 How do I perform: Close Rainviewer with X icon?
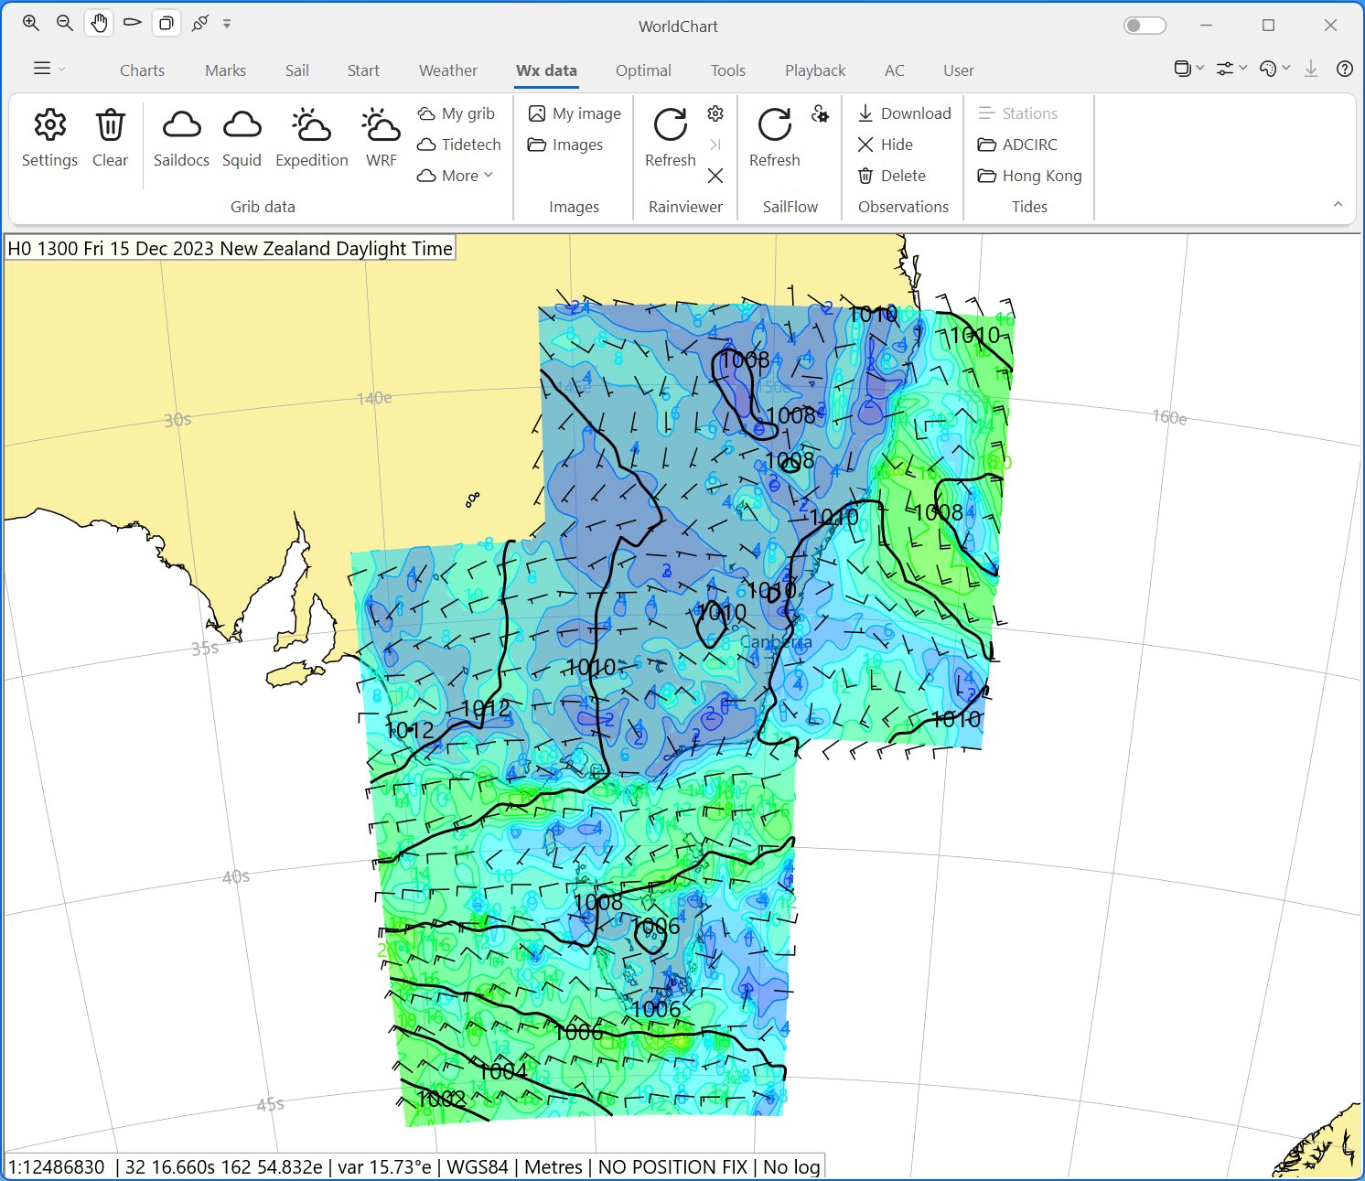715,176
